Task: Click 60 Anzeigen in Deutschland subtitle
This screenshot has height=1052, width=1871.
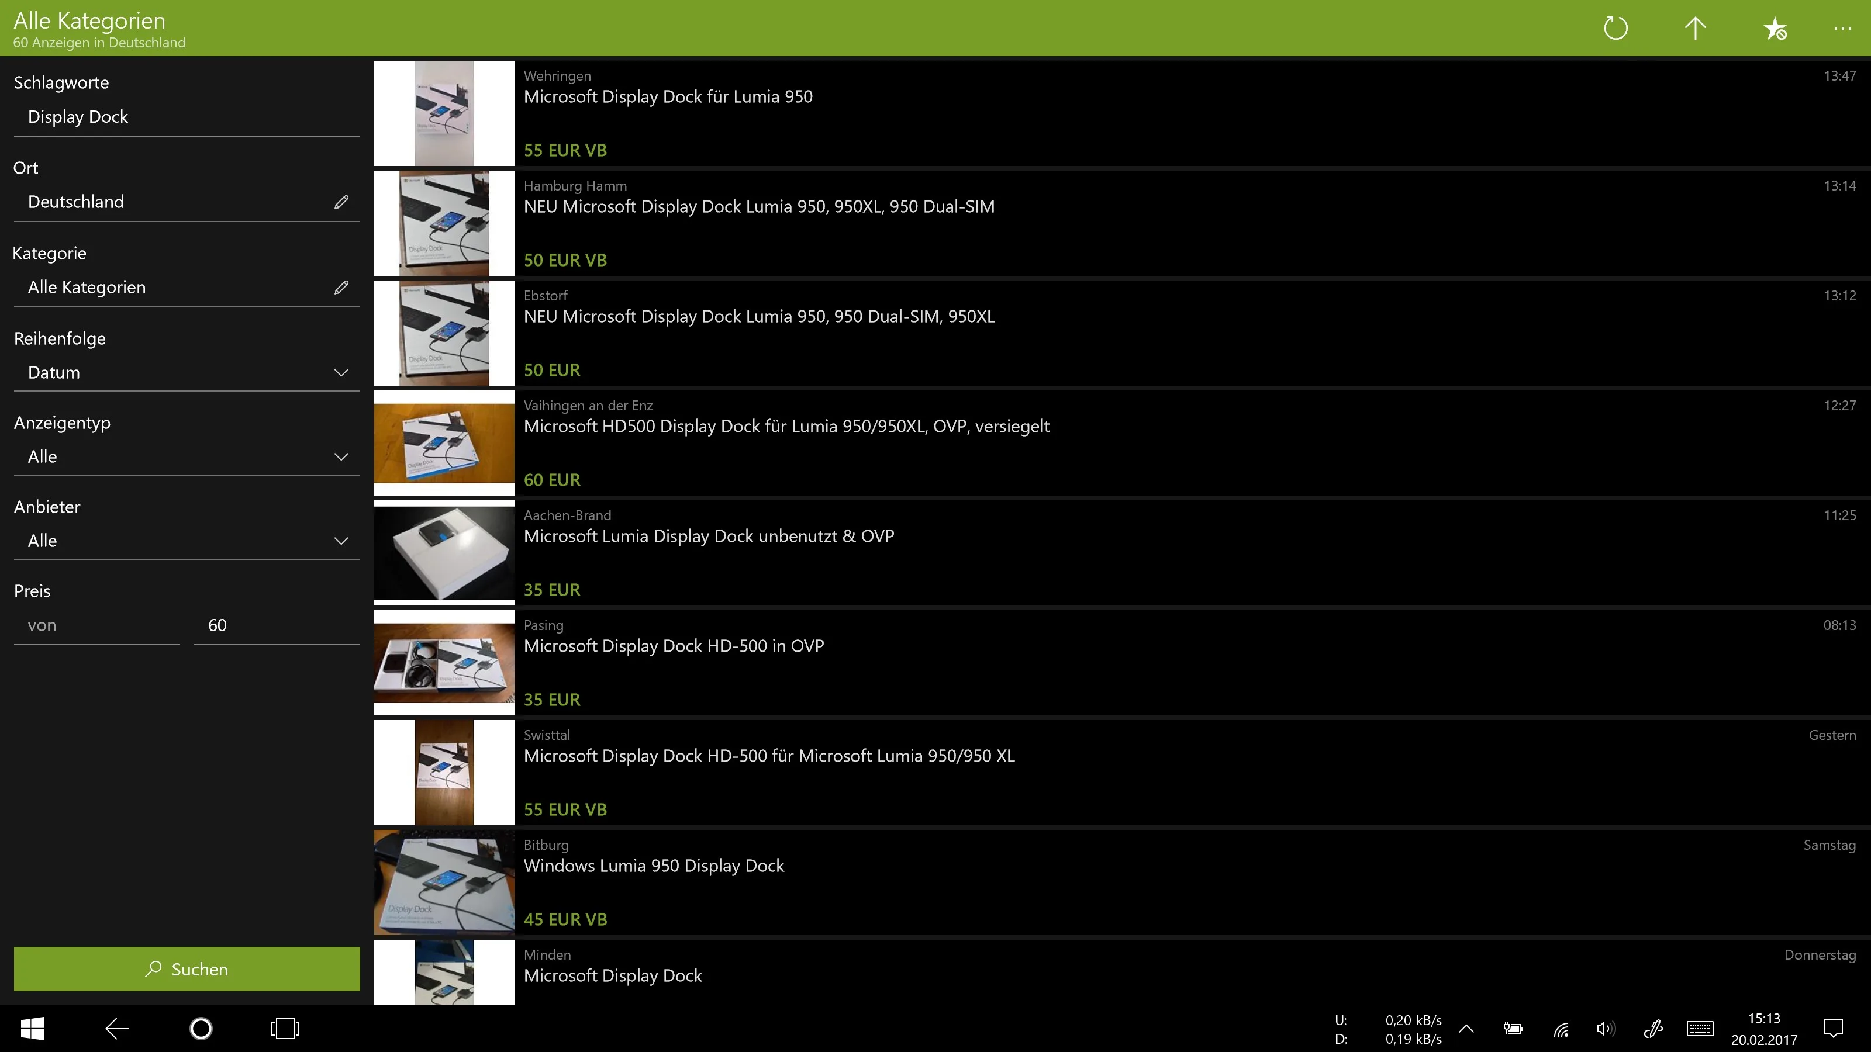Action: point(99,43)
